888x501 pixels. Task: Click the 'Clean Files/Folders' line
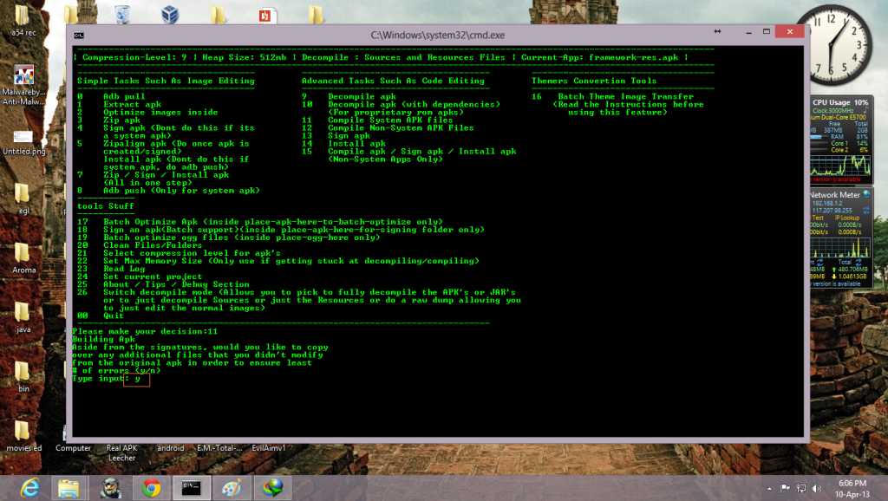tap(153, 245)
